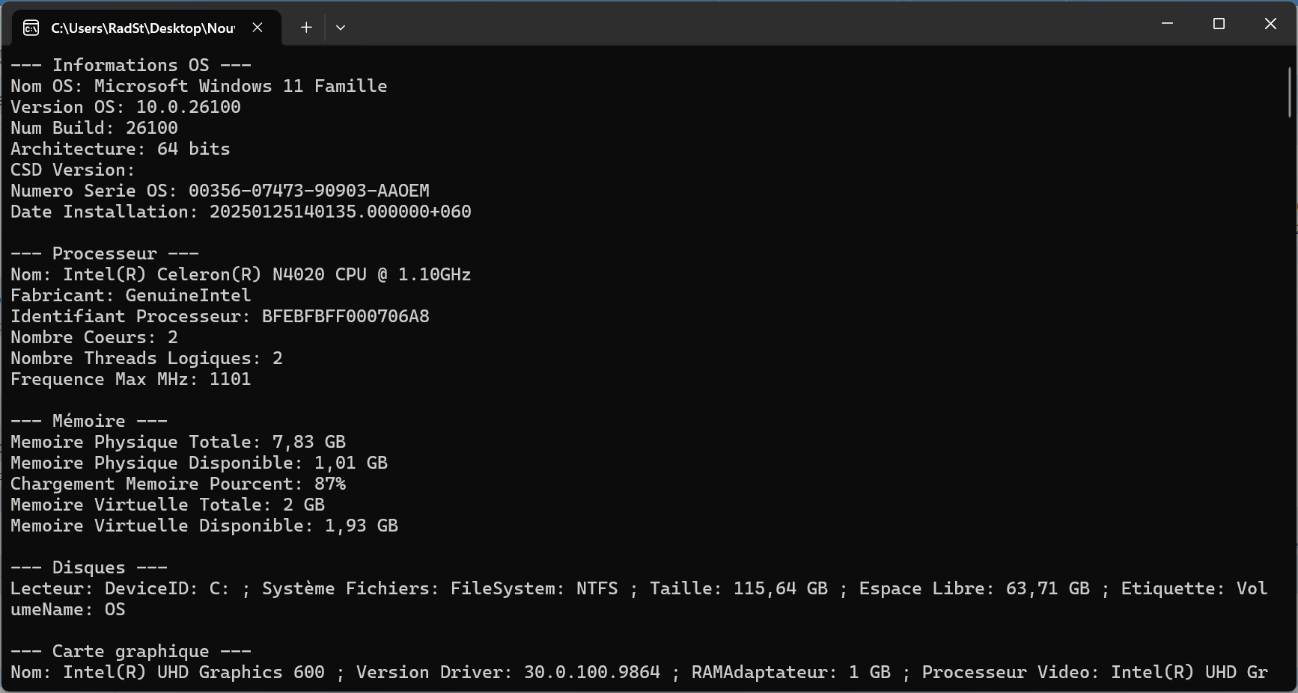Click the OS serial number 00356-07473-90903-AAOEM
This screenshot has height=693, width=1298.
(x=308, y=191)
